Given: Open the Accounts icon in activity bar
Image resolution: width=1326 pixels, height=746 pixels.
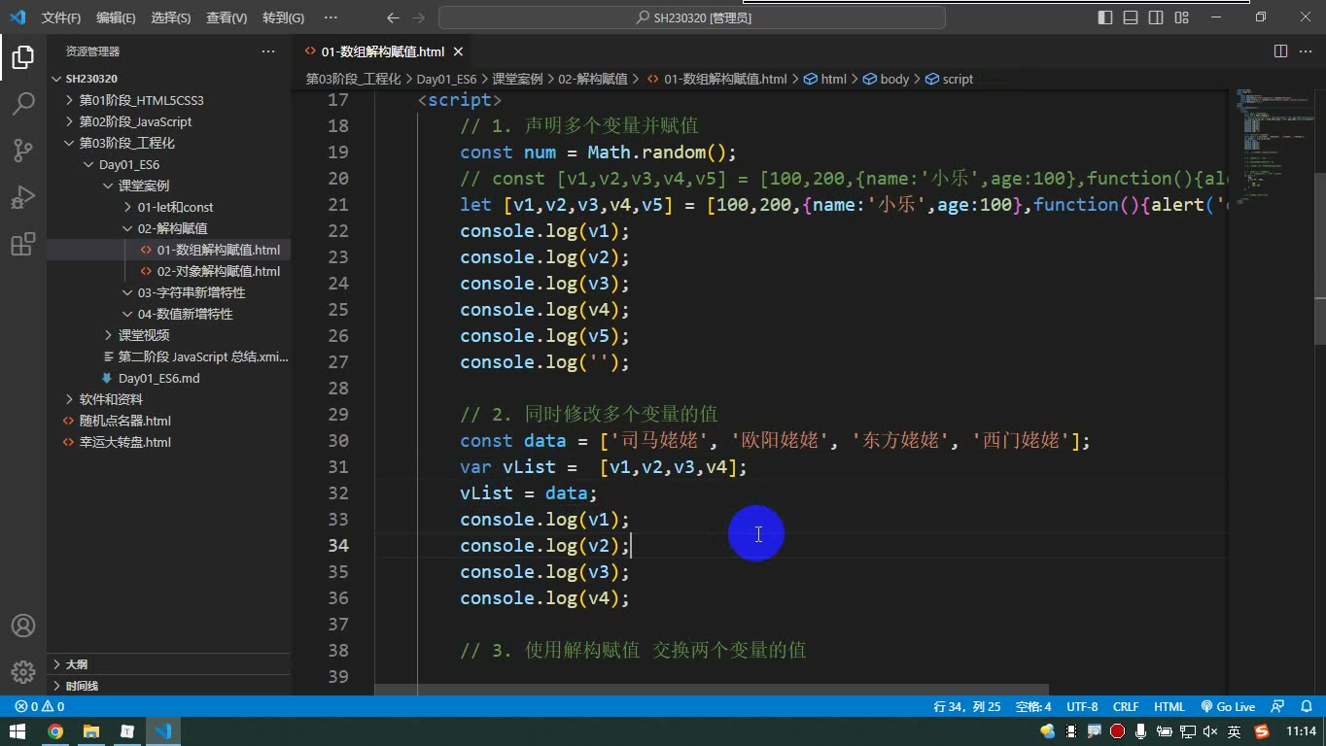Looking at the screenshot, I should (23, 626).
